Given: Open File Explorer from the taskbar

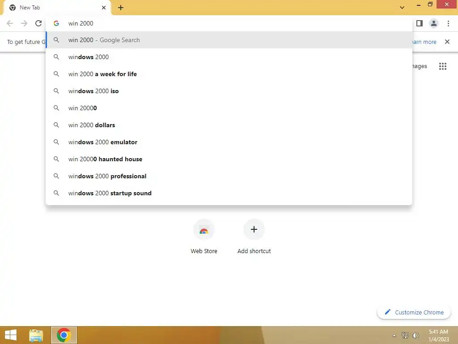Looking at the screenshot, I should click(x=36, y=335).
